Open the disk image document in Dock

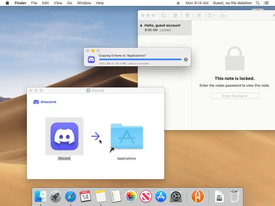[x=219, y=196]
